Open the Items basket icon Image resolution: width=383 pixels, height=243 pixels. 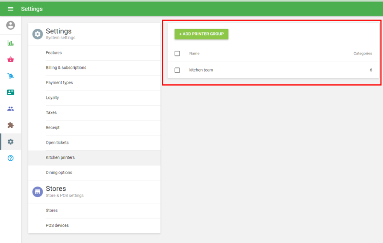(x=11, y=59)
